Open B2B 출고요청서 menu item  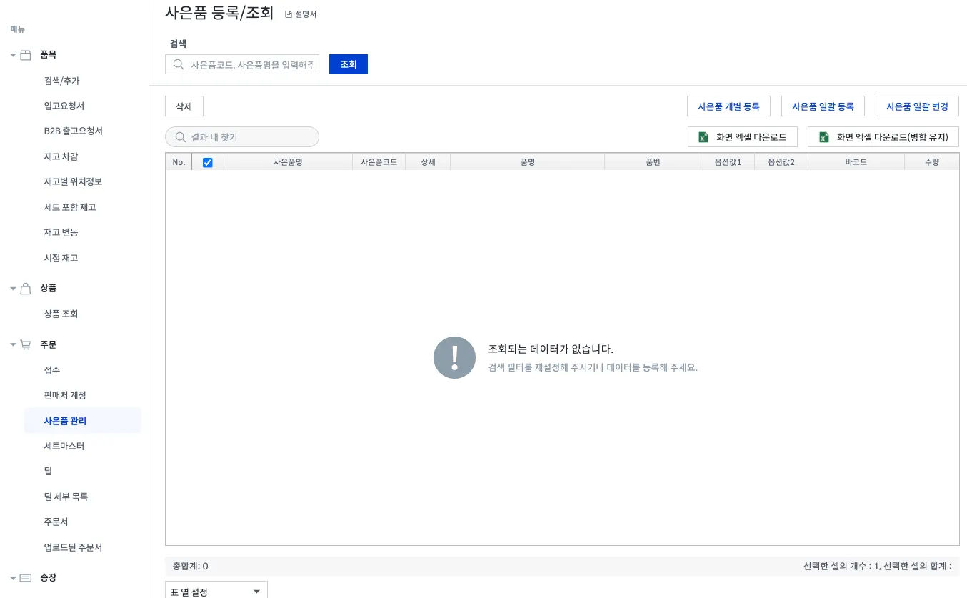coord(74,131)
